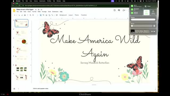Open the Slide menu
This screenshot has height=96, width=170.
click(x=39, y=12)
